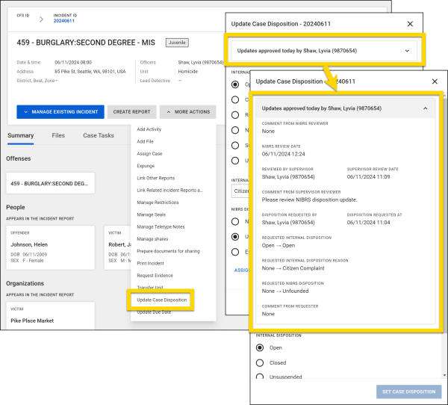Expand the collapsed Updates approved today panel

(407, 51)
